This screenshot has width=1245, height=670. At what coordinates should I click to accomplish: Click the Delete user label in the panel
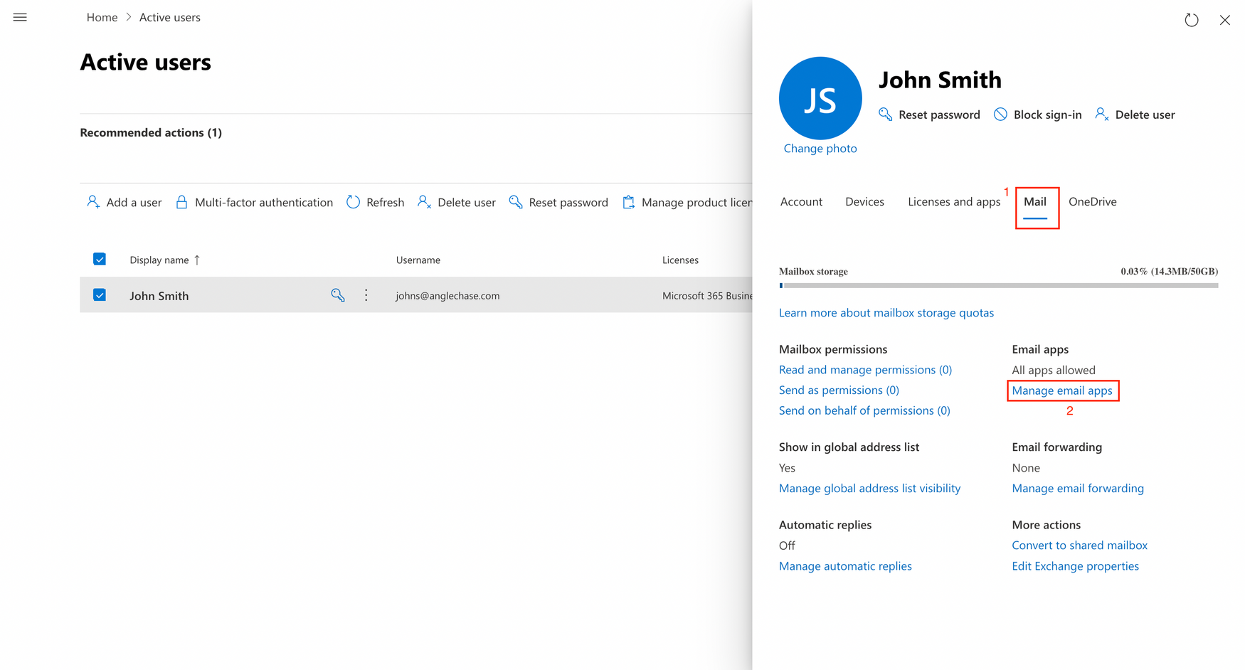tap(1145, 115)
